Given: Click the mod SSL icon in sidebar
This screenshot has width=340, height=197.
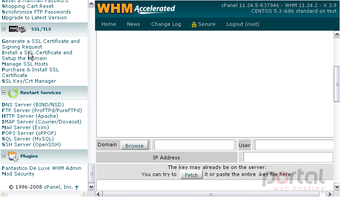Looking at the screenshot, I should [x=18, y=29].
